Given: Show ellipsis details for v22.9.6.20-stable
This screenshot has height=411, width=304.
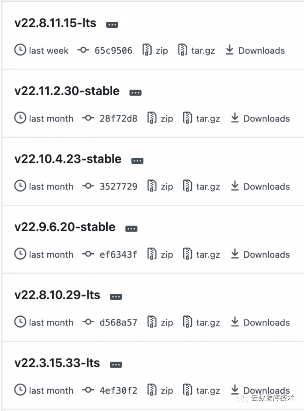Looking at the screenshot, I should click(x=131, y=229).
